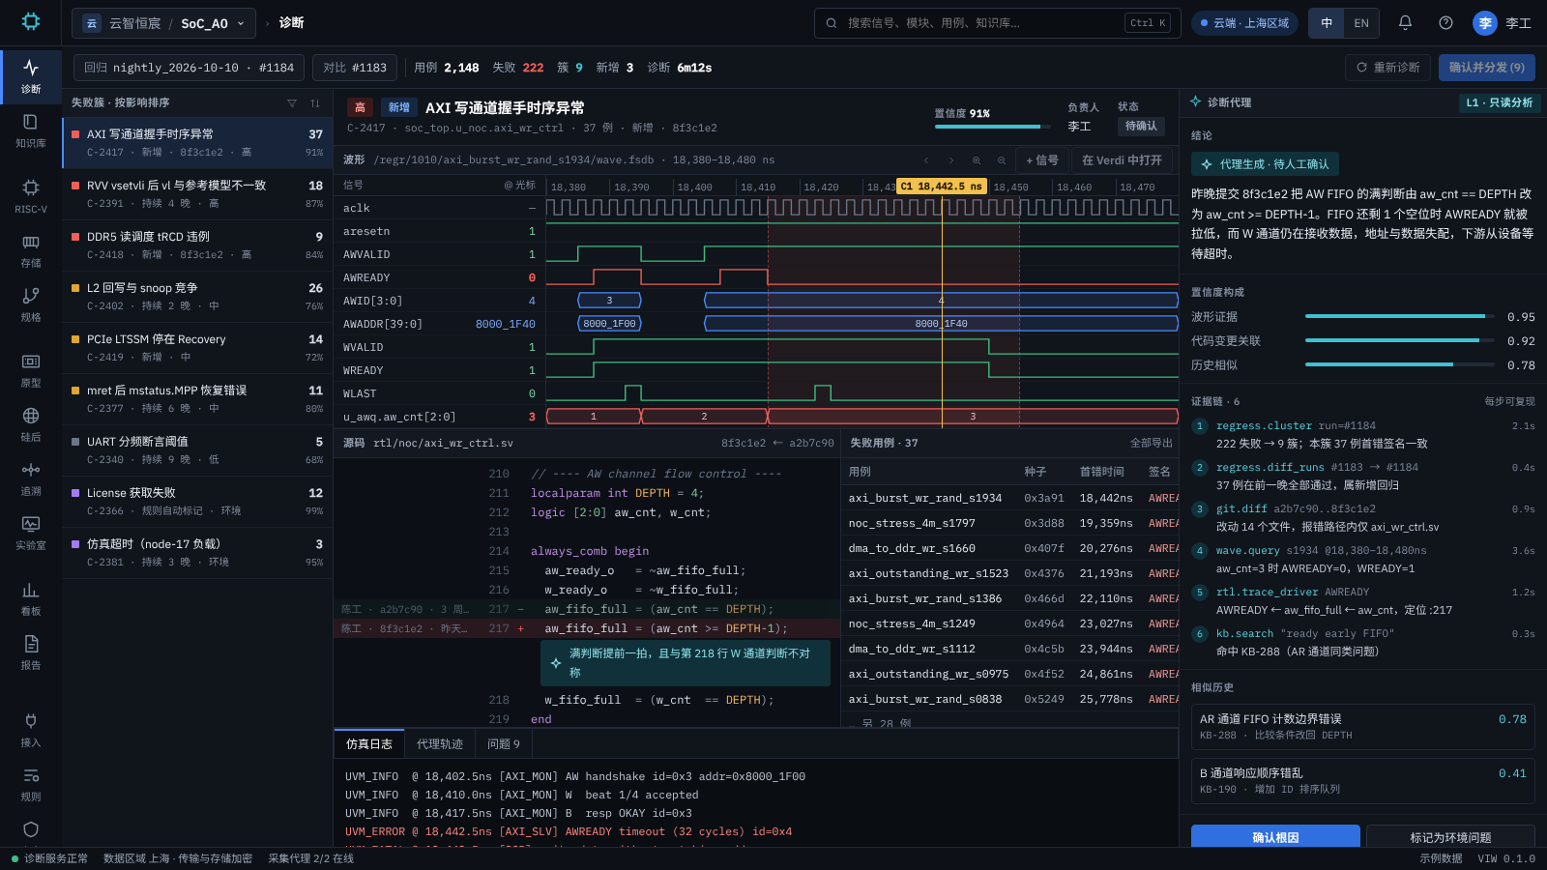Switch to the 代理轨迹 tab
The width and height of the screenshot is (1547, 870).
440,743
